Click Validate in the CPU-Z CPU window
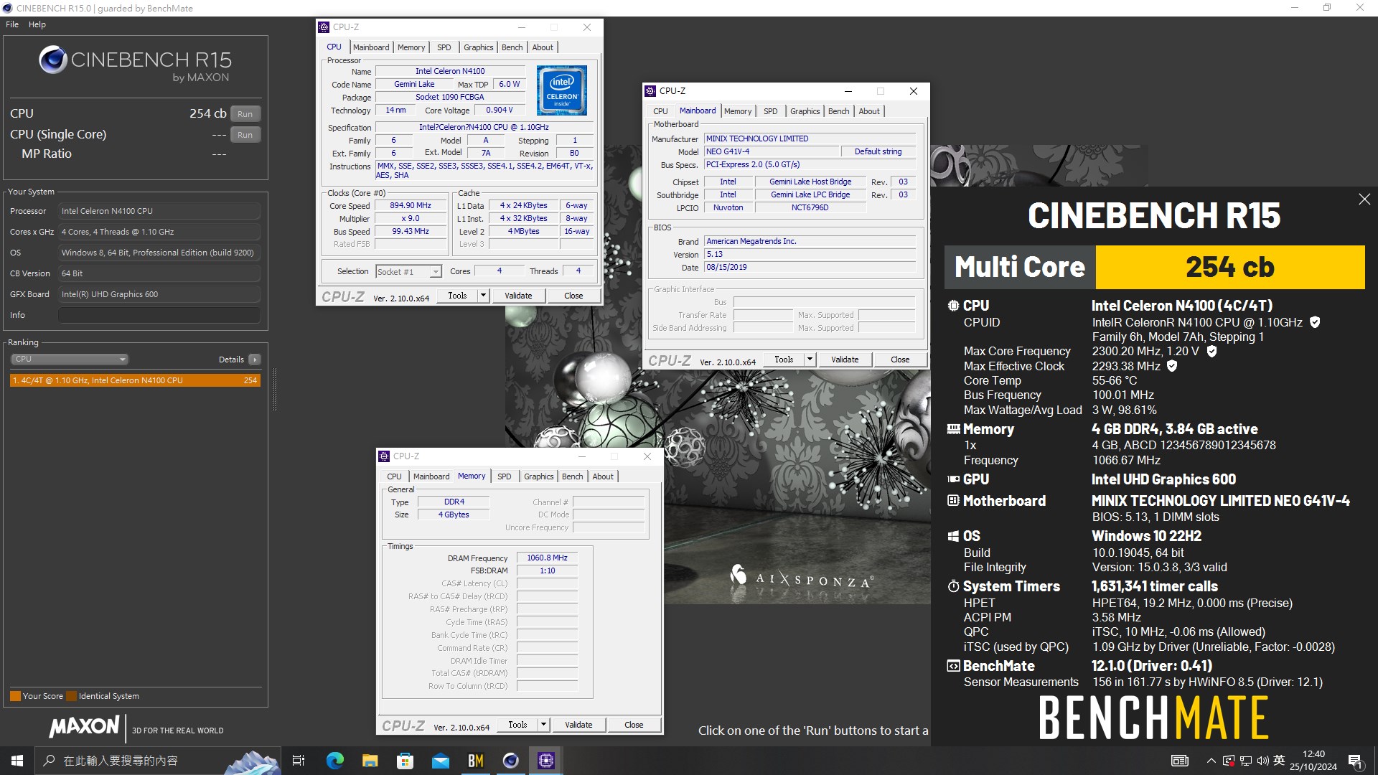 coord(518,296)
